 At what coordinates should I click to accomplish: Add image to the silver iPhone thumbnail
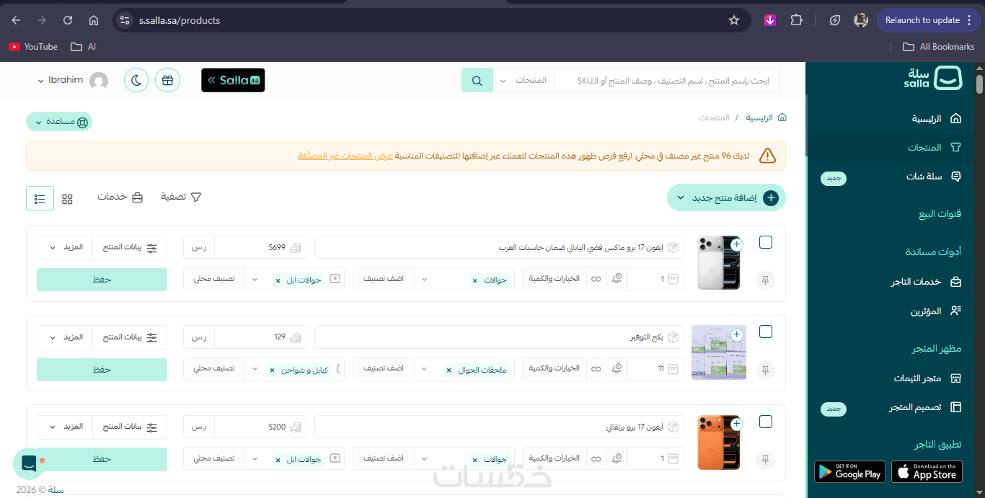[736, 245]
